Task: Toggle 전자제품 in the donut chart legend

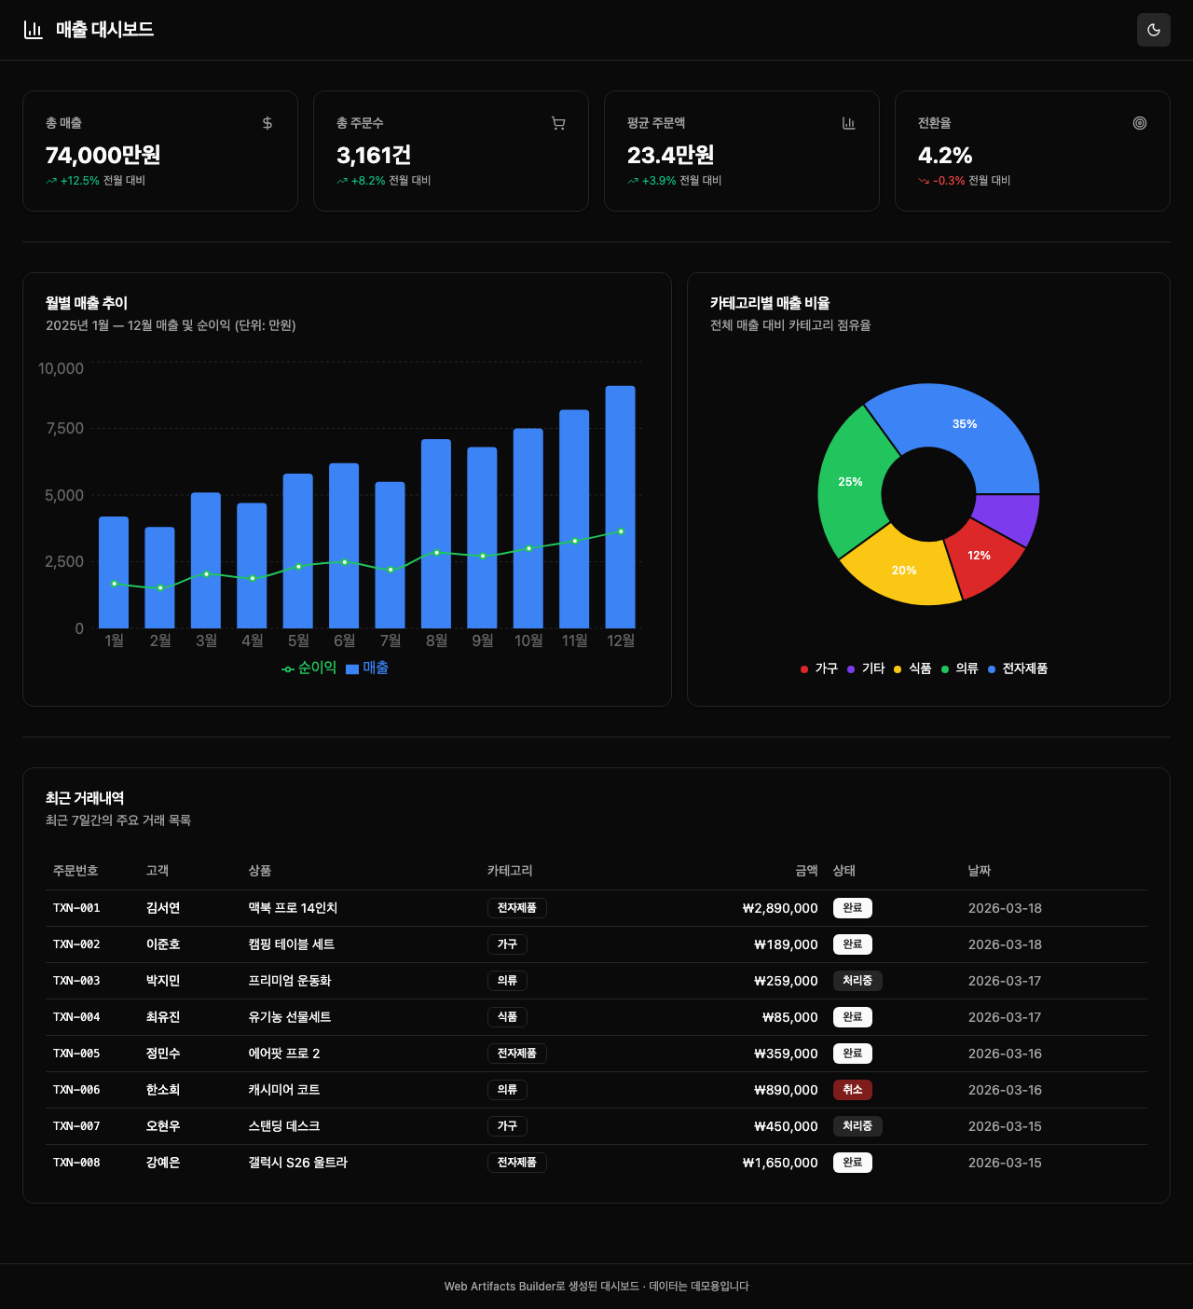Action: pos(1024,668)
